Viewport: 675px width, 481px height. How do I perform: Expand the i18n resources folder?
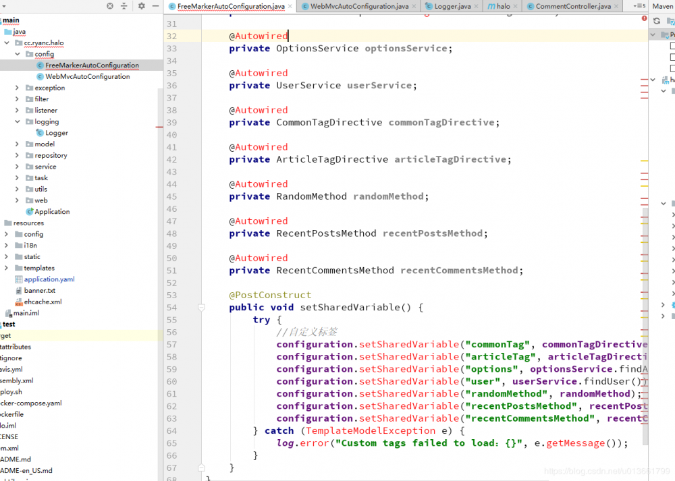pyautogui.click(x=7, y=246)
